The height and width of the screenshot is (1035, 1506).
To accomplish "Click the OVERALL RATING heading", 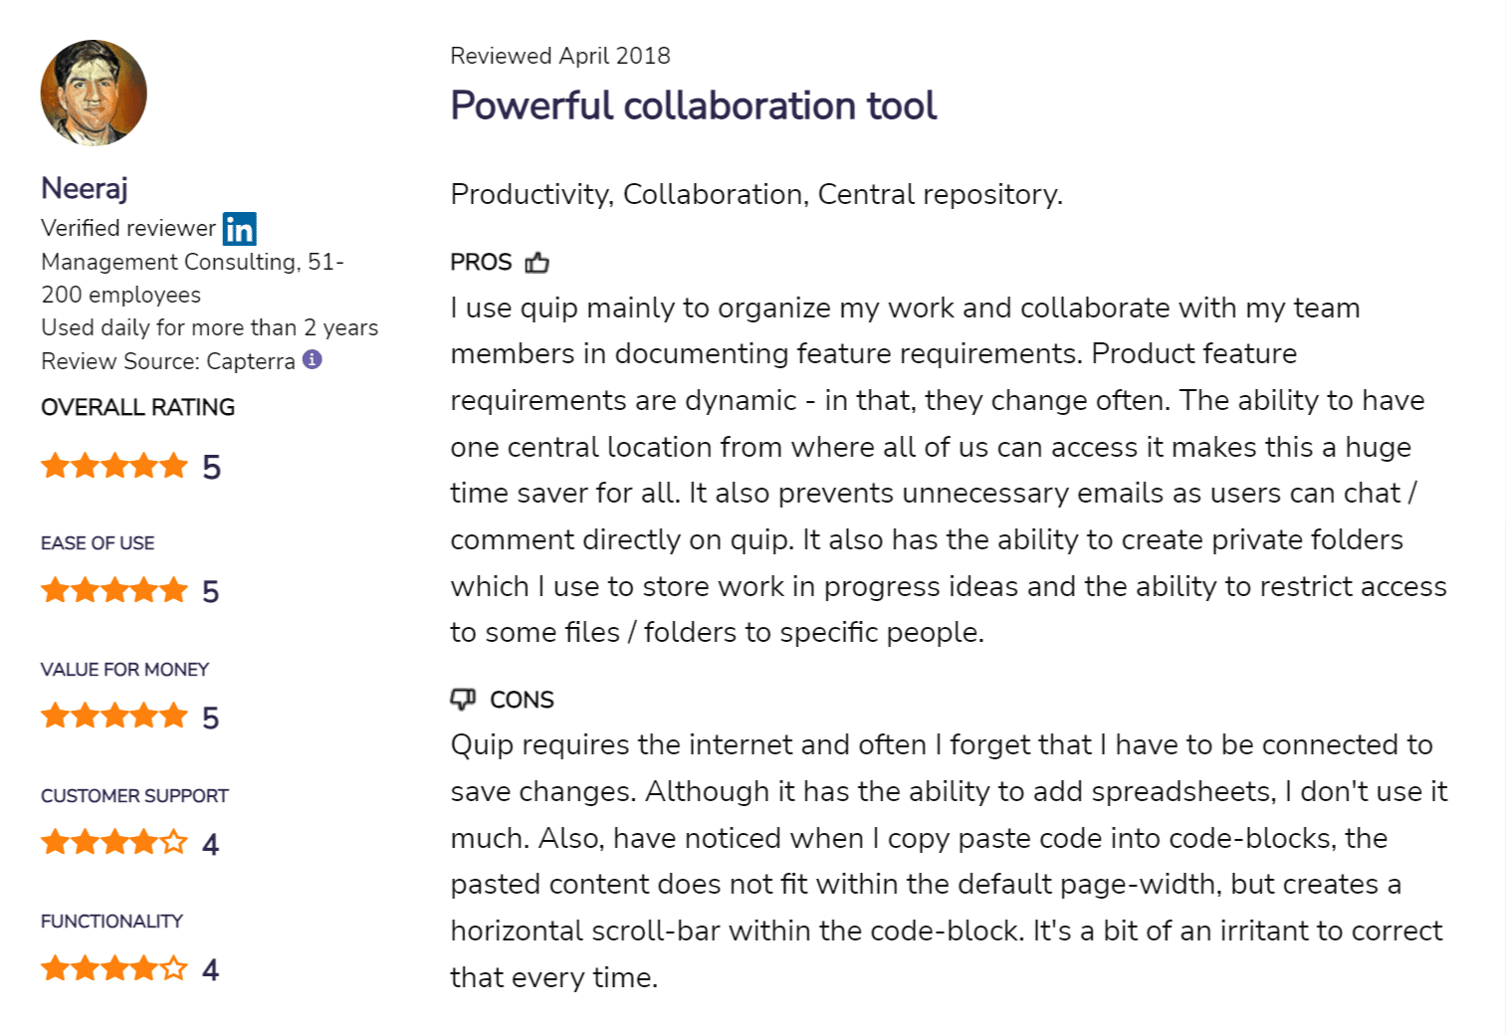I will point(138,407).
